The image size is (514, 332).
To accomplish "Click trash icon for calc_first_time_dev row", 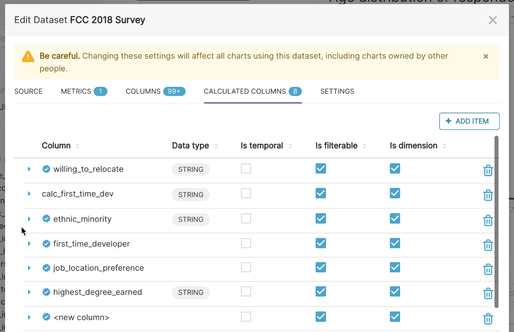I will 488,195.
